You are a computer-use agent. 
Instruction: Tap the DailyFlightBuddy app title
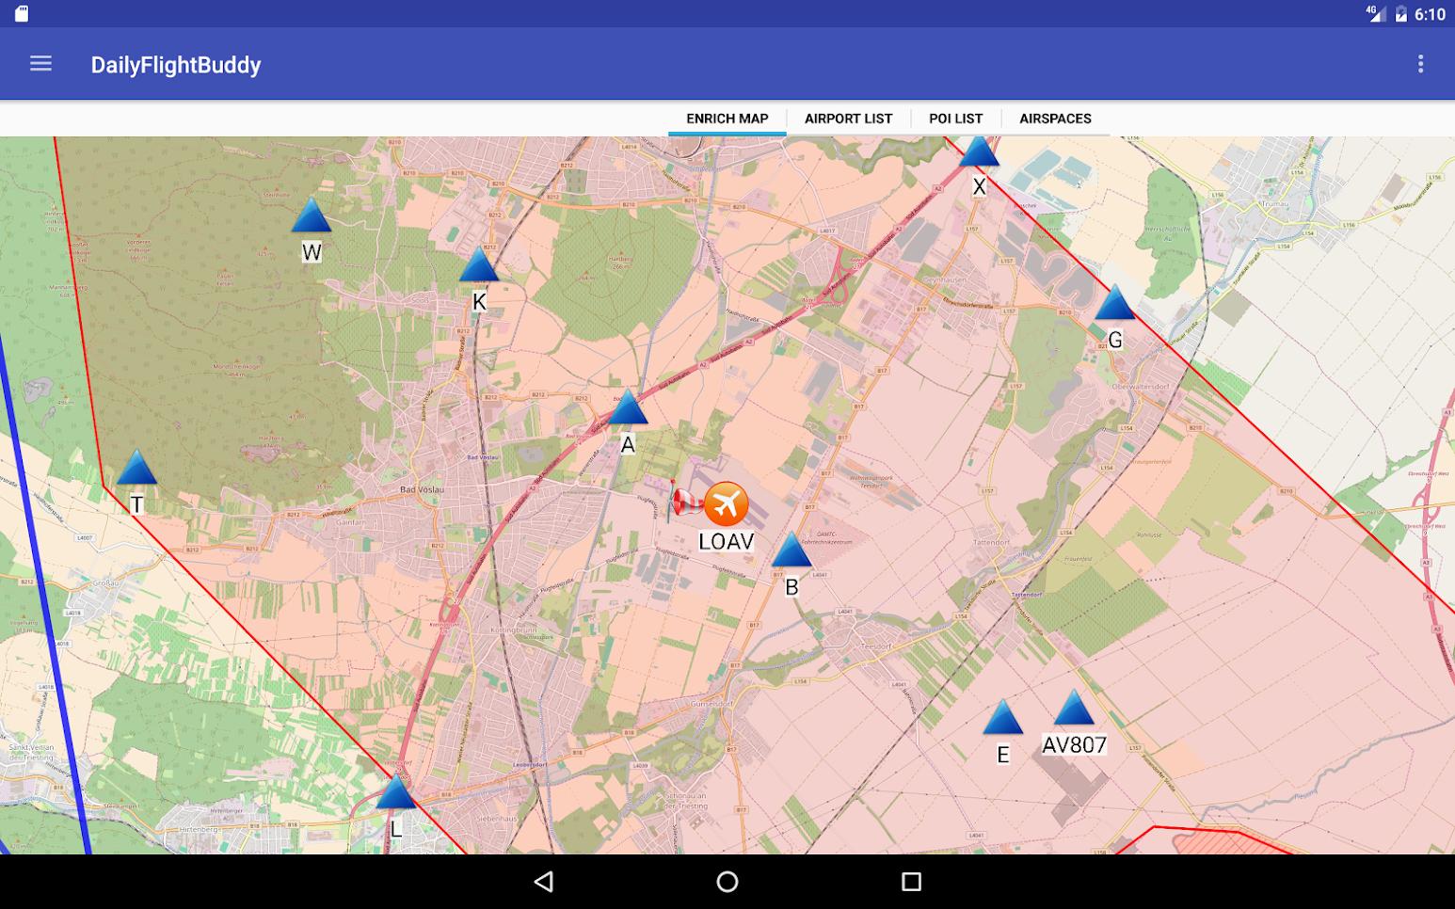pyautogui.click(x=176, y=65)
